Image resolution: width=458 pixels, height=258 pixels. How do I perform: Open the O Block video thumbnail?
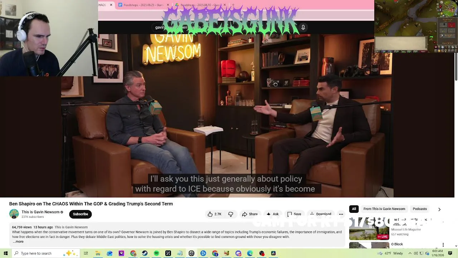[x=369, y=245]
